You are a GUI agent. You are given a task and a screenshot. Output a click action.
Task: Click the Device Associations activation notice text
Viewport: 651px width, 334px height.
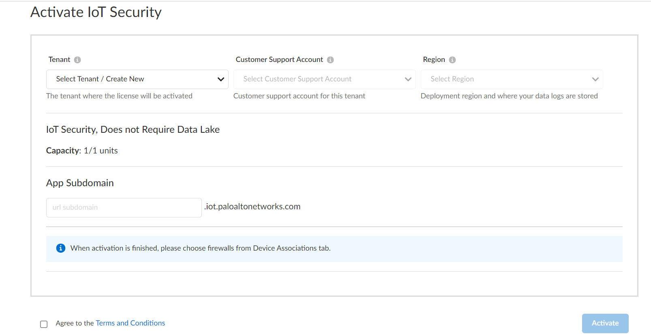(x=200, y=248)
